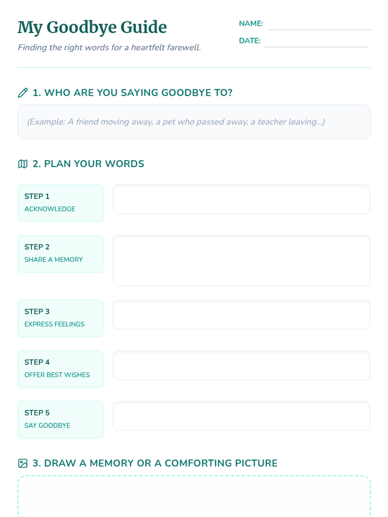
Task: Click the 'Plan Your Words' section heading
Action: pyautogui.click(x=88, y=164)
